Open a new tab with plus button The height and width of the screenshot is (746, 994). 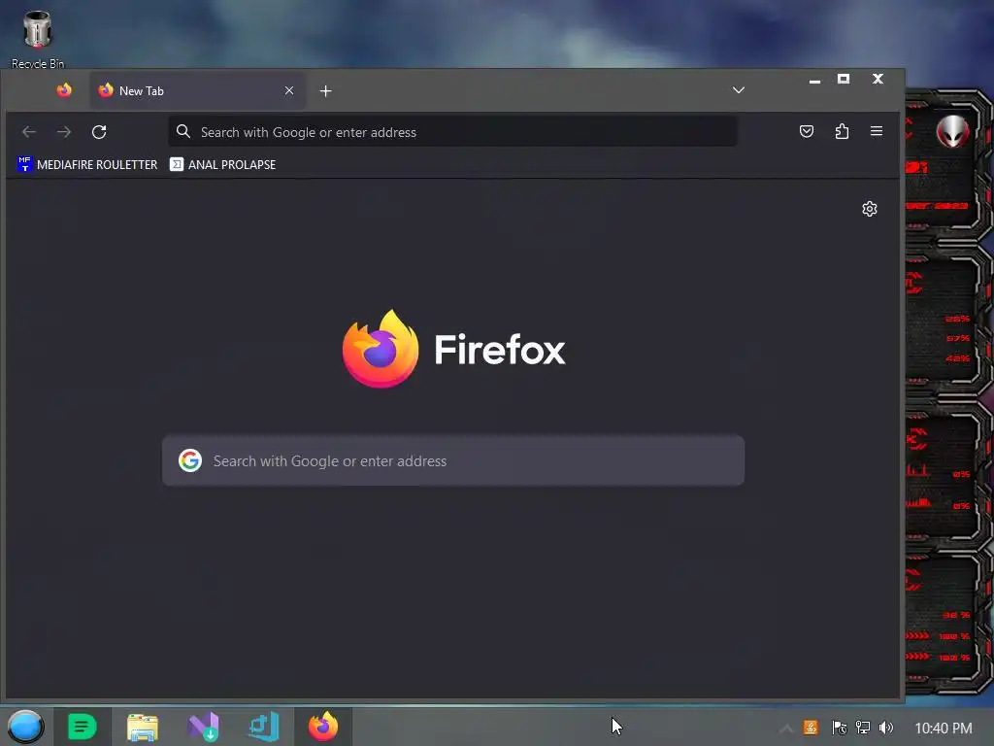point(326,91)
